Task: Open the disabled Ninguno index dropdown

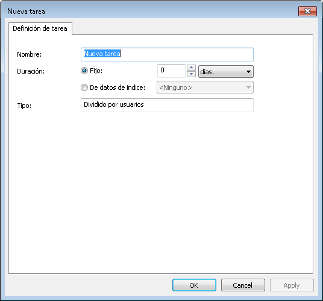Action: pos(205,87)
